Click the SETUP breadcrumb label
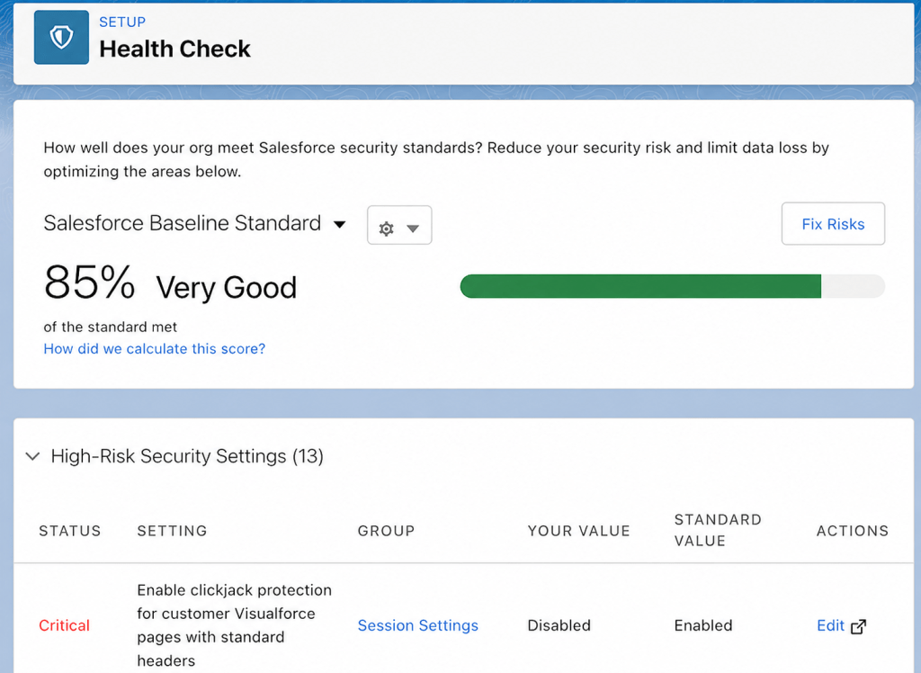This screenshot has width=921, height=673. point(122,22)
